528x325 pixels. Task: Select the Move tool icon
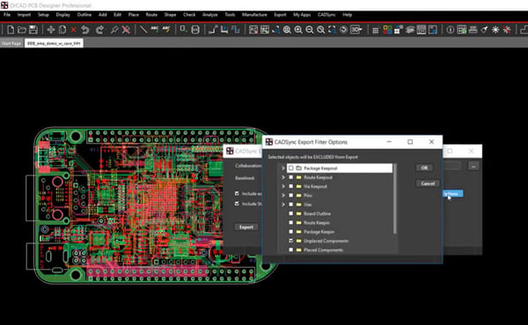(x=51, y=30)
